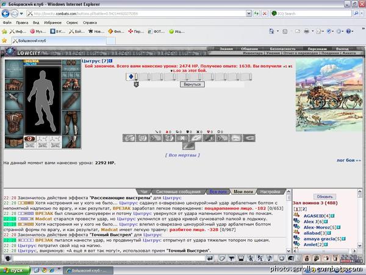
Task: Open the Вид menu
Action: (x=36, y=23)
